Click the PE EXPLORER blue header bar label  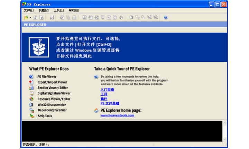click(35, 25)
